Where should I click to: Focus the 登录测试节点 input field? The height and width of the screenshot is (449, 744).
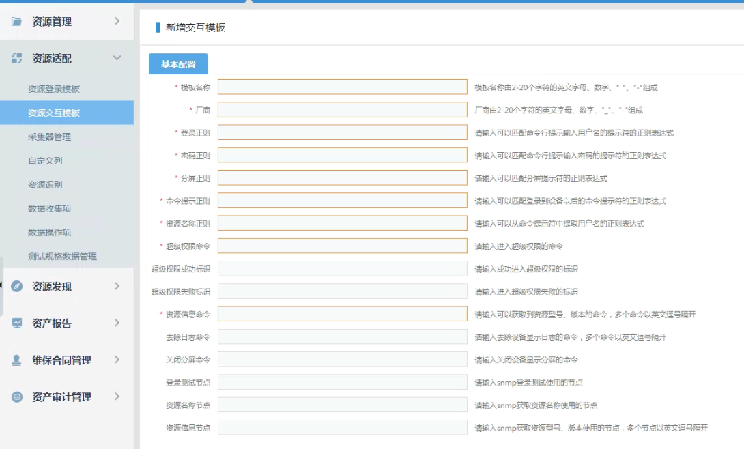(x=343, y=382)
